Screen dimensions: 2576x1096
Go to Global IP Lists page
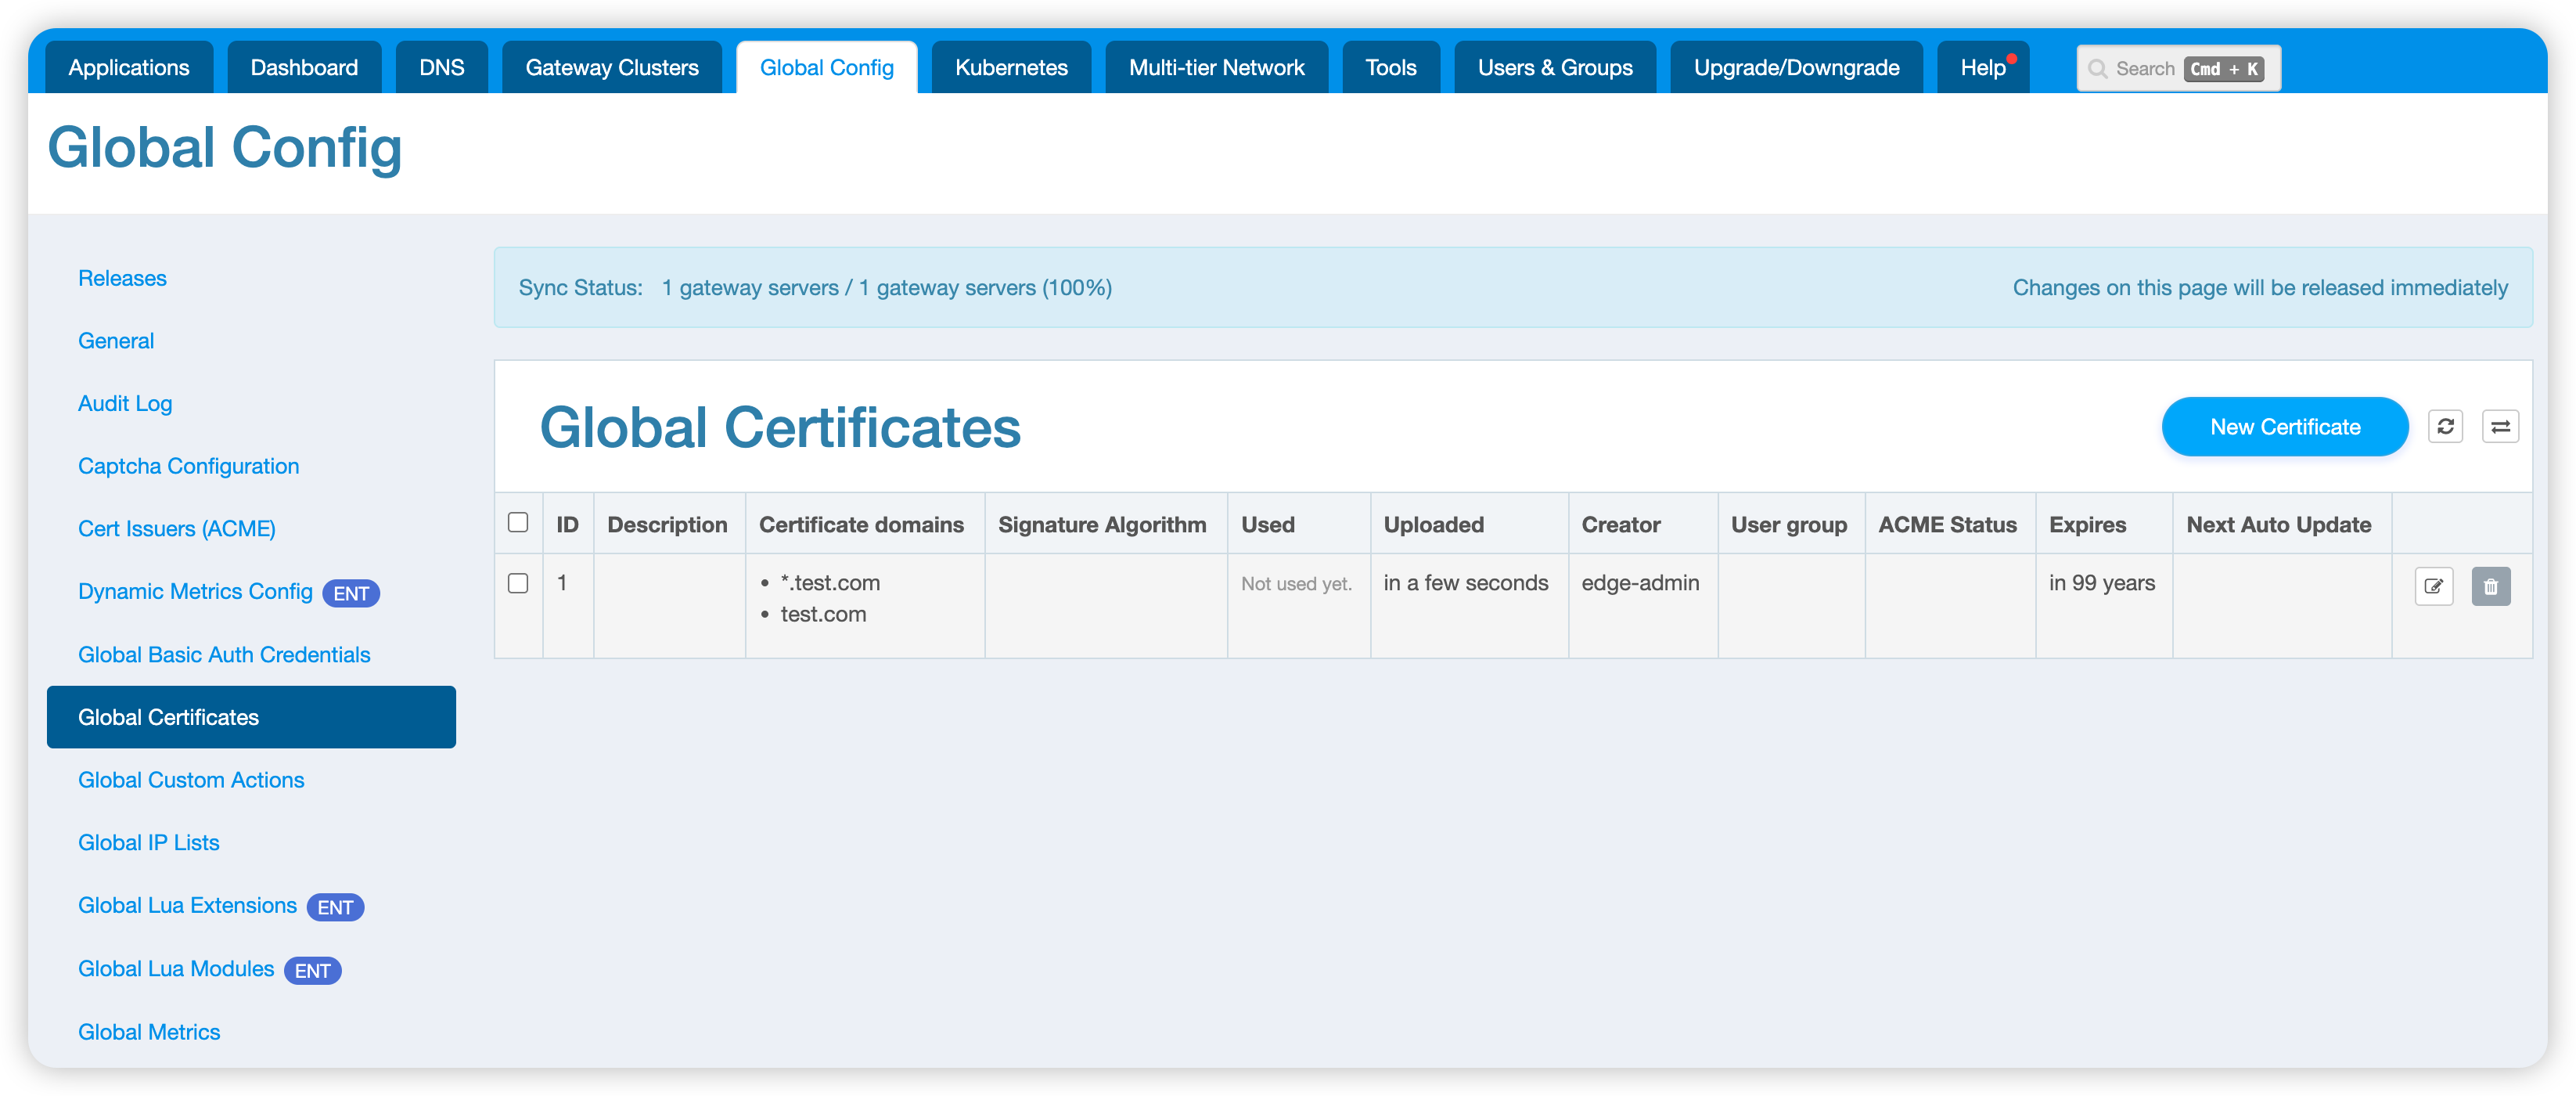[149, 842]
